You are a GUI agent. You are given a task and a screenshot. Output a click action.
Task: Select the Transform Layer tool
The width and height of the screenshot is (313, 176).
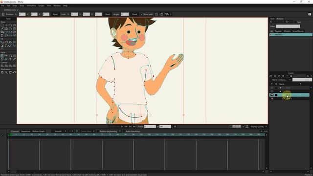coord(2,56)
